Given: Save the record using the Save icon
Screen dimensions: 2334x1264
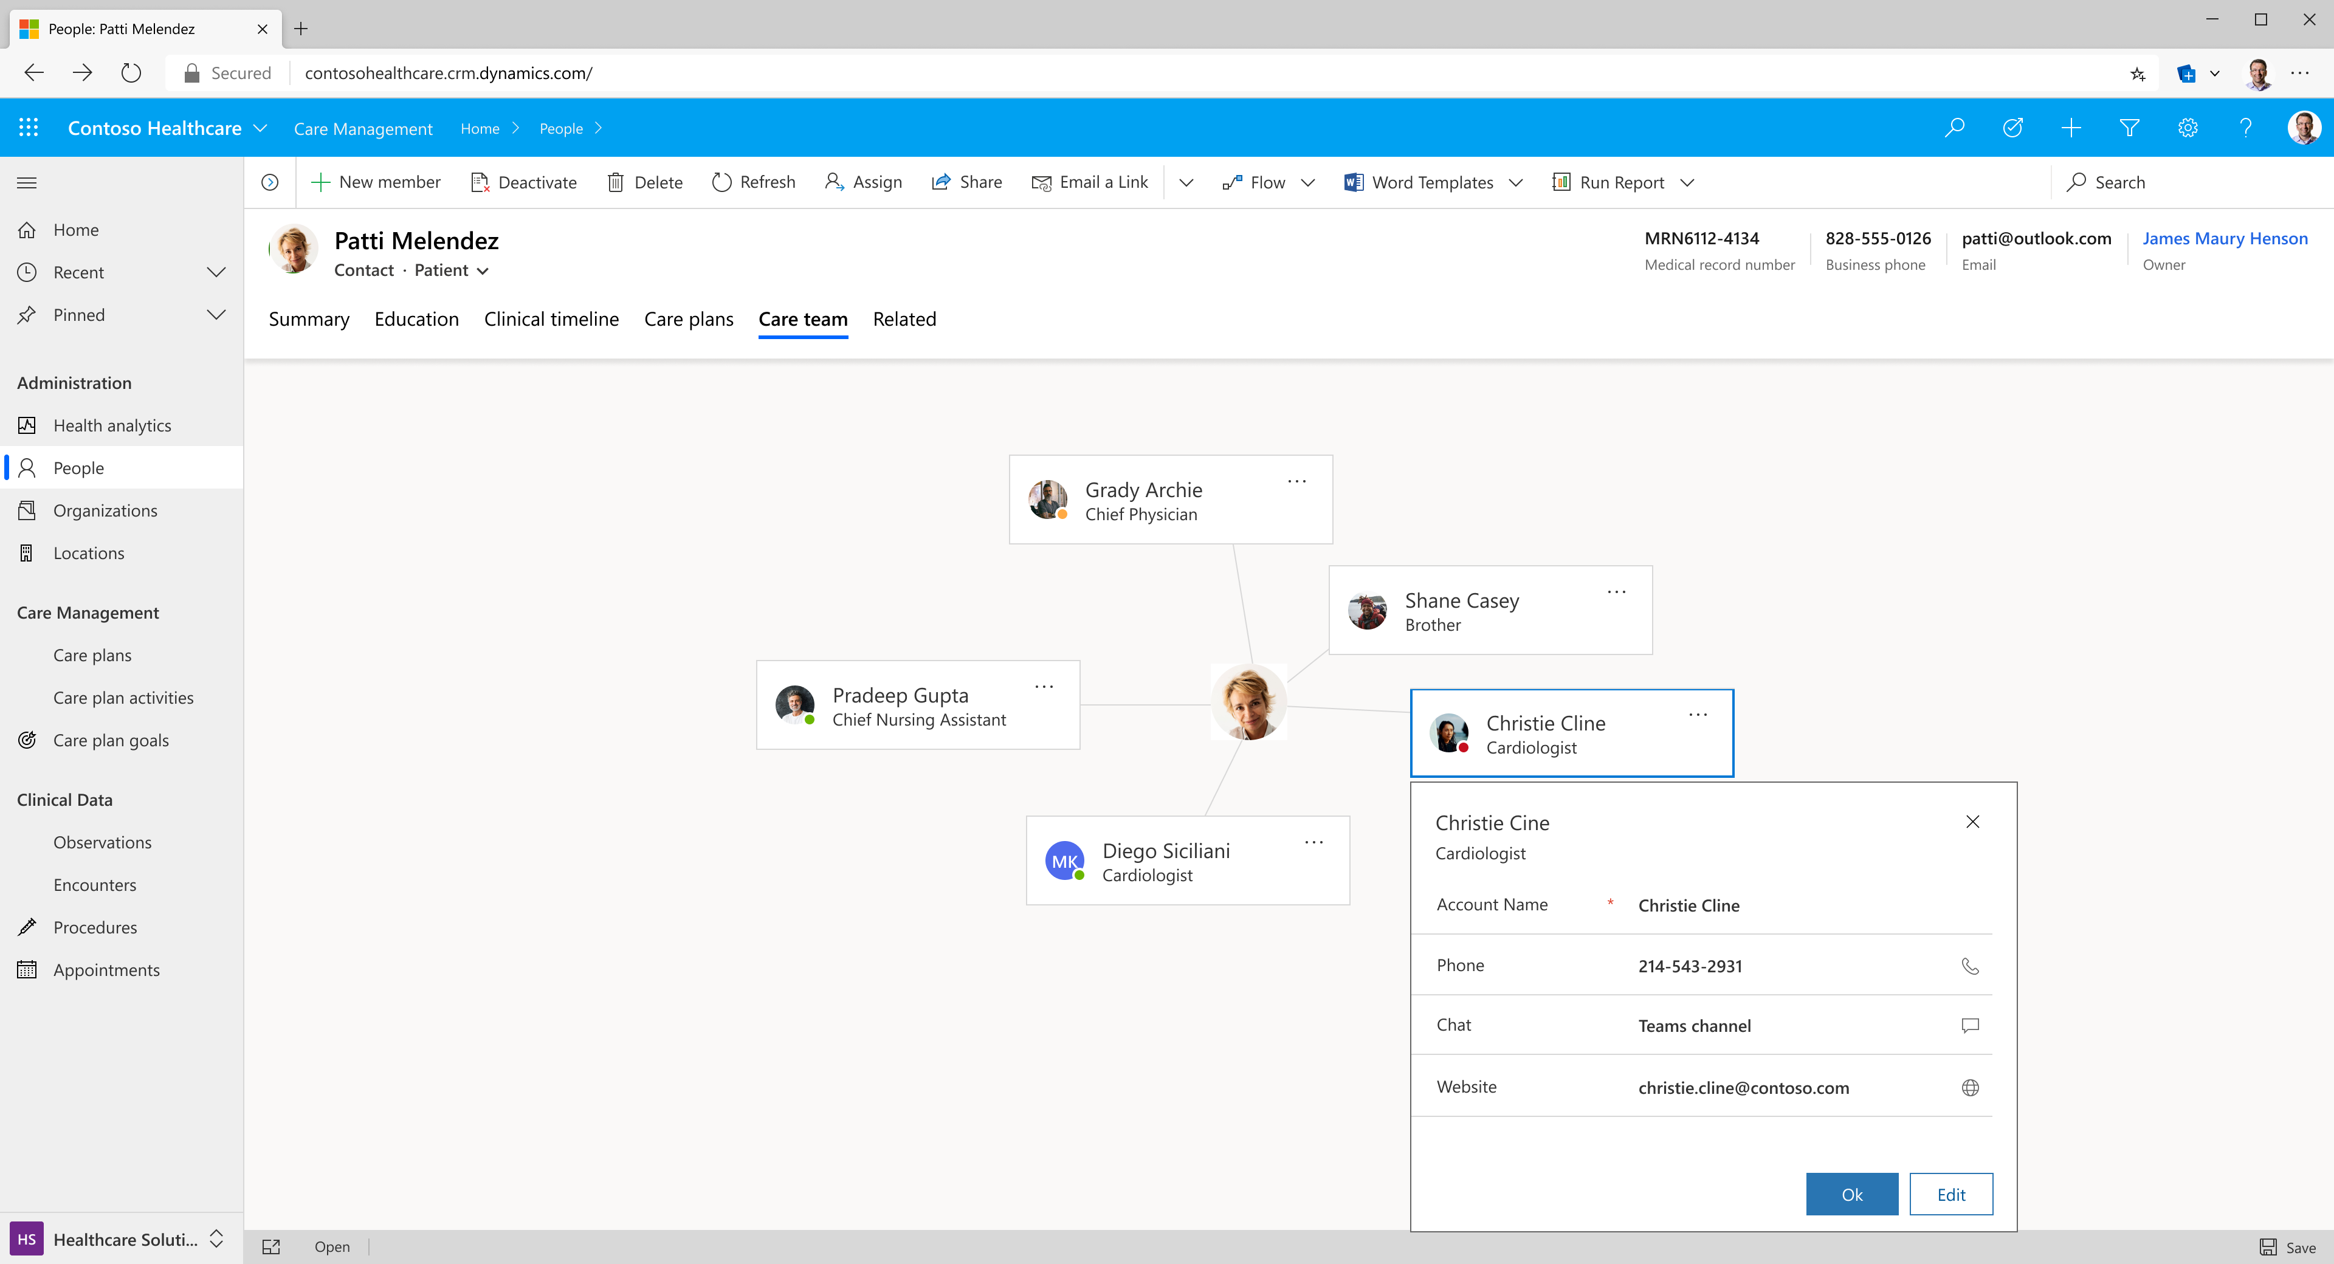Looking at the screenshot, I should (2268, 1247).
